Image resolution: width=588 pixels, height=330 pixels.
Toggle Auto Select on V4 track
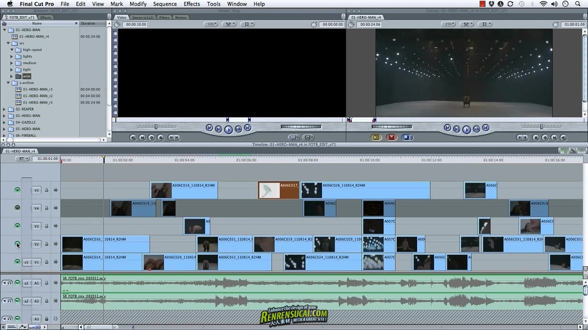tap(56, 208)
